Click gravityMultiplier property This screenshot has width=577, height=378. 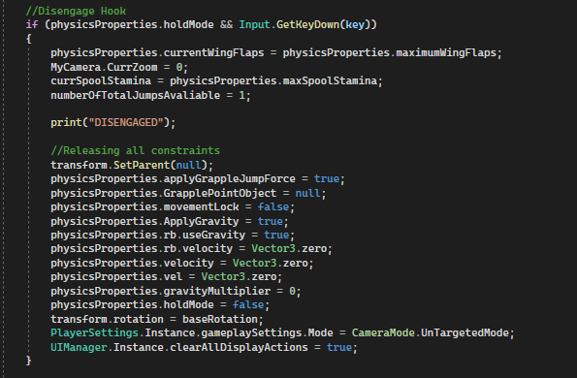coord(217,291)
